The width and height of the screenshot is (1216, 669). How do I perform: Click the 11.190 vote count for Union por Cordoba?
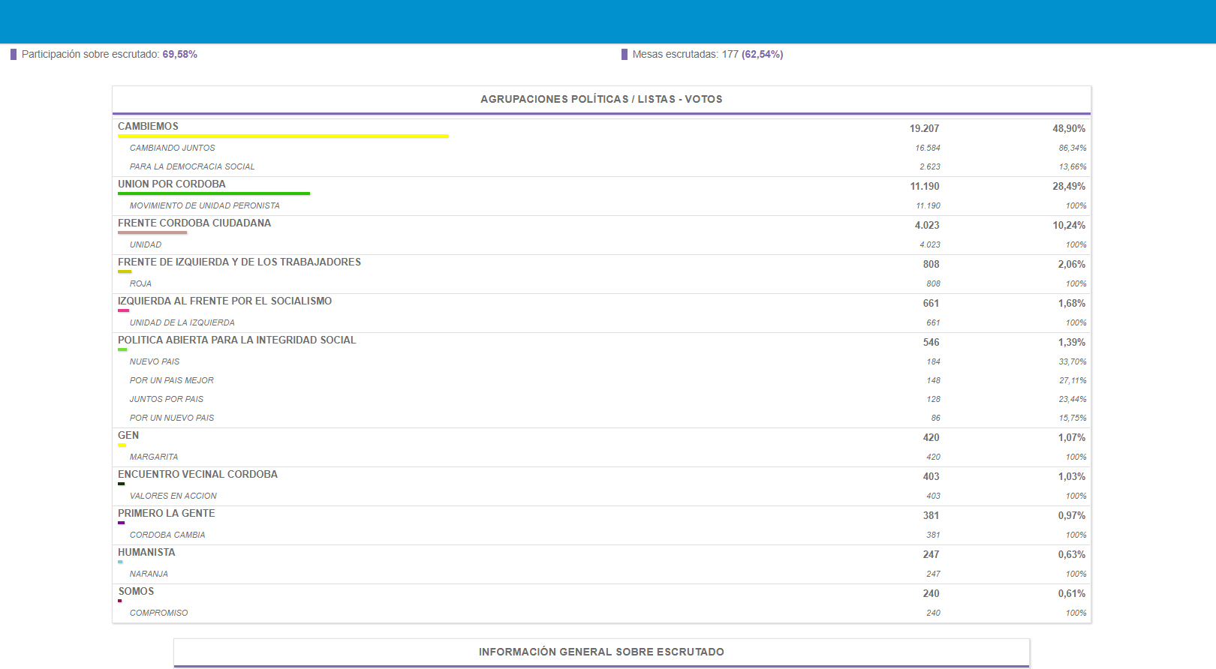click(924, 186)
